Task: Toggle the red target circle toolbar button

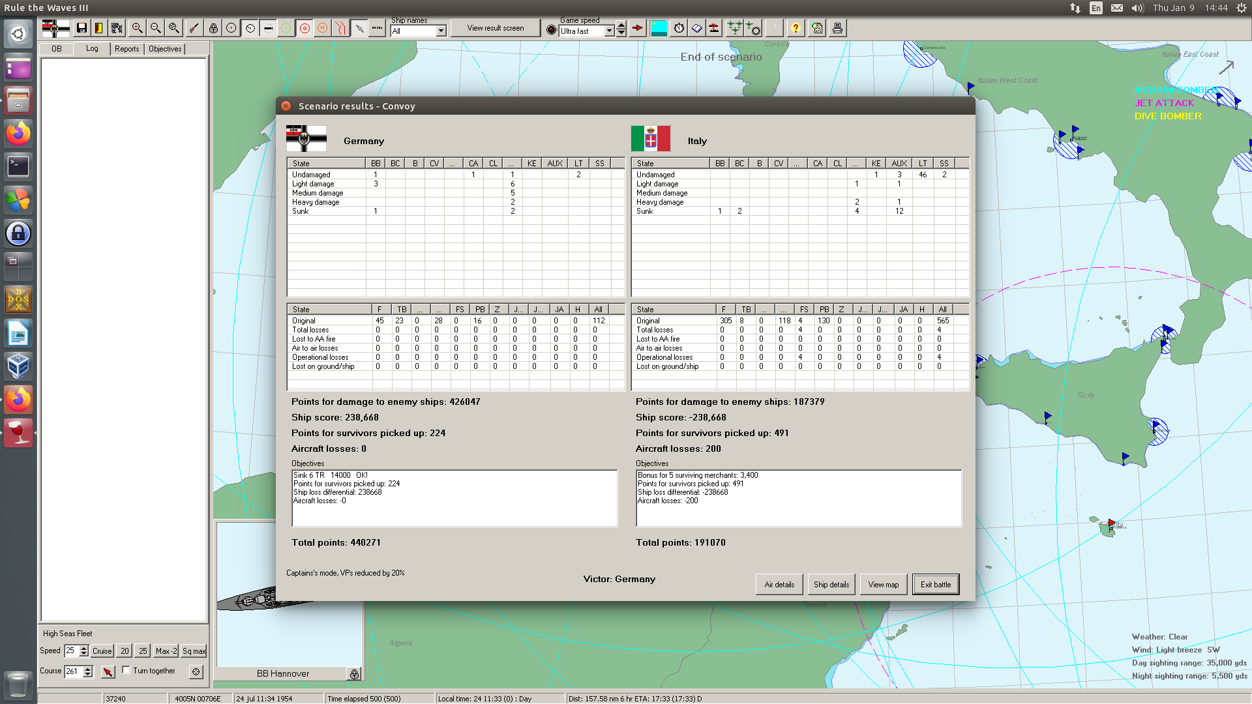Action: click(x=305, y=28)
